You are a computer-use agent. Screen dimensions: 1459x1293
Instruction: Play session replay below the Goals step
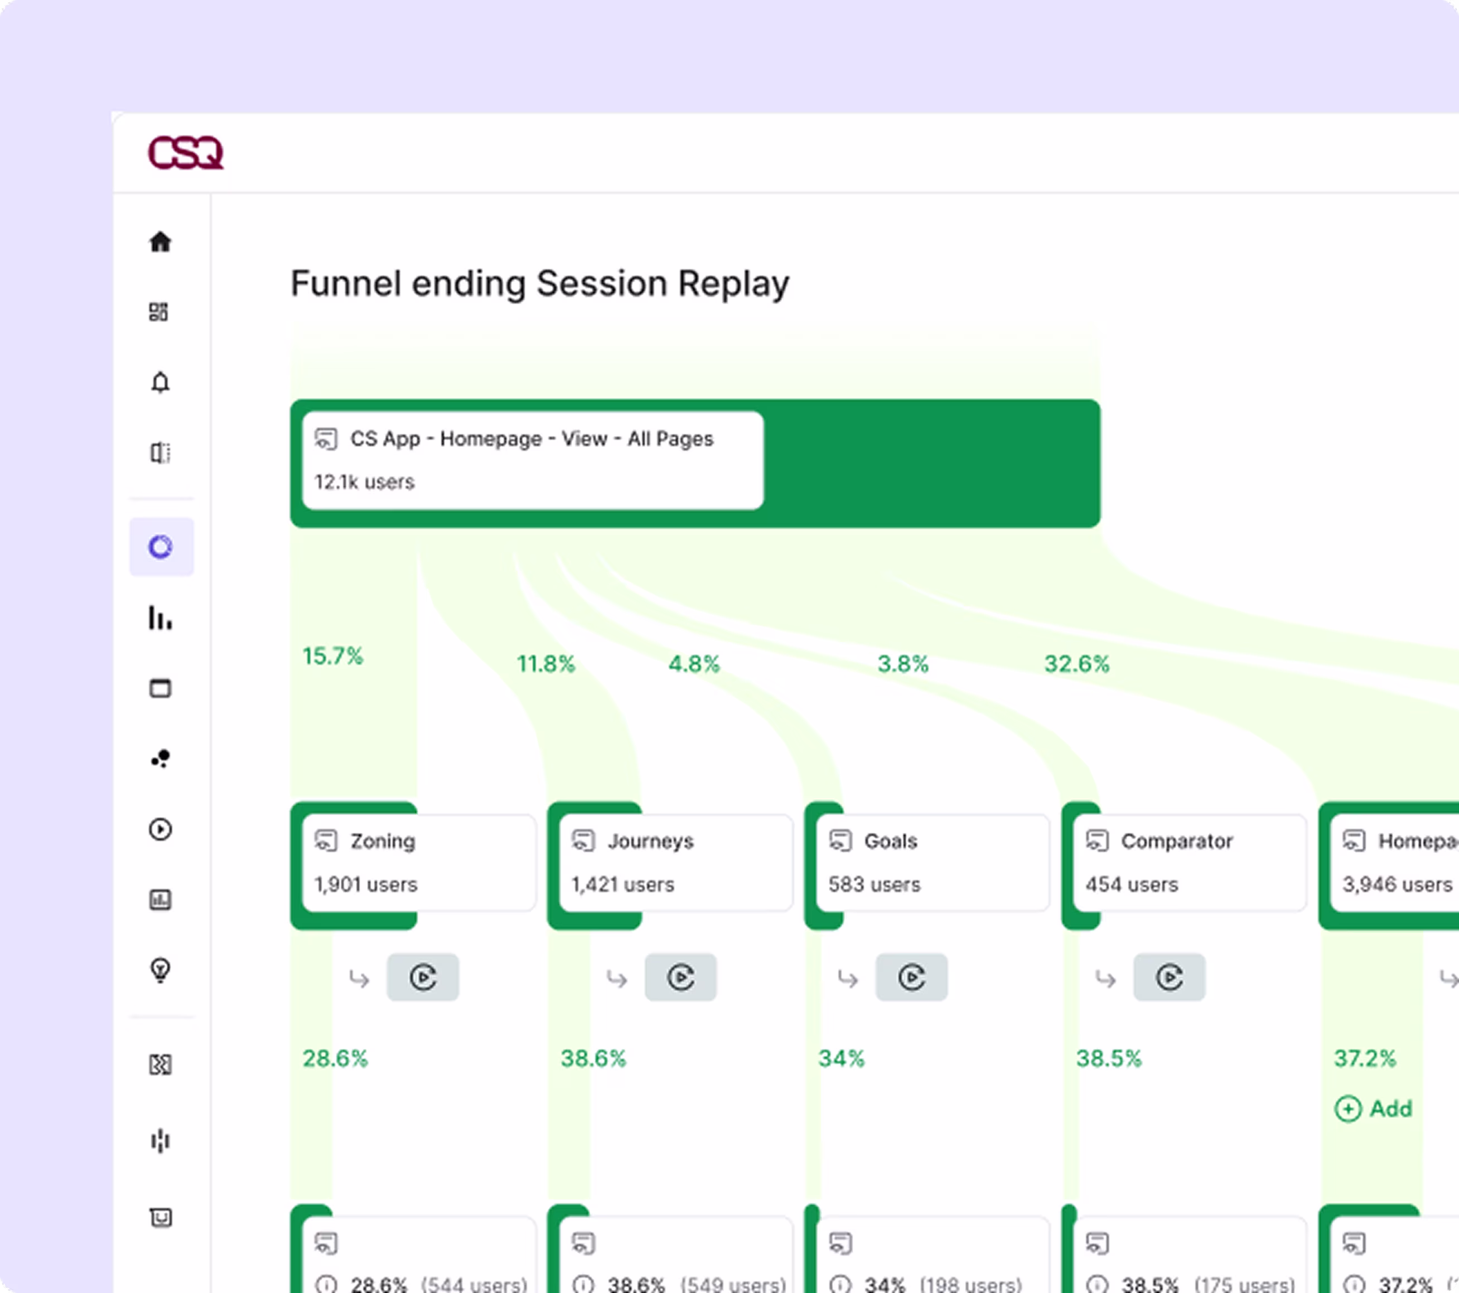911,978
